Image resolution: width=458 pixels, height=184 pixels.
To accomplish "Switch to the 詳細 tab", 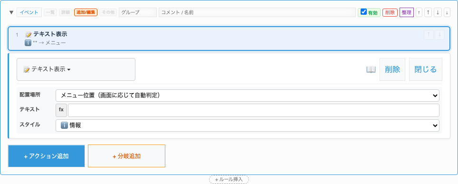I will [66, 12].
